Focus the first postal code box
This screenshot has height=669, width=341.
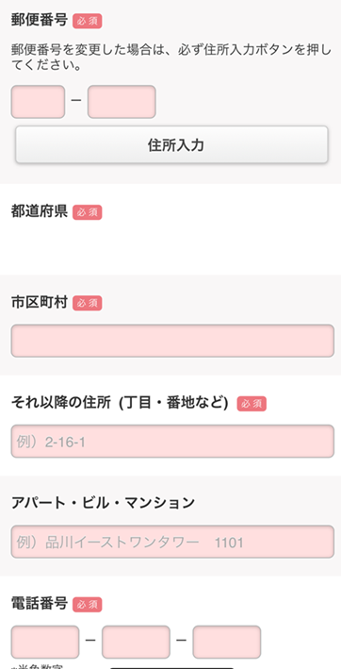coord(38,102)
